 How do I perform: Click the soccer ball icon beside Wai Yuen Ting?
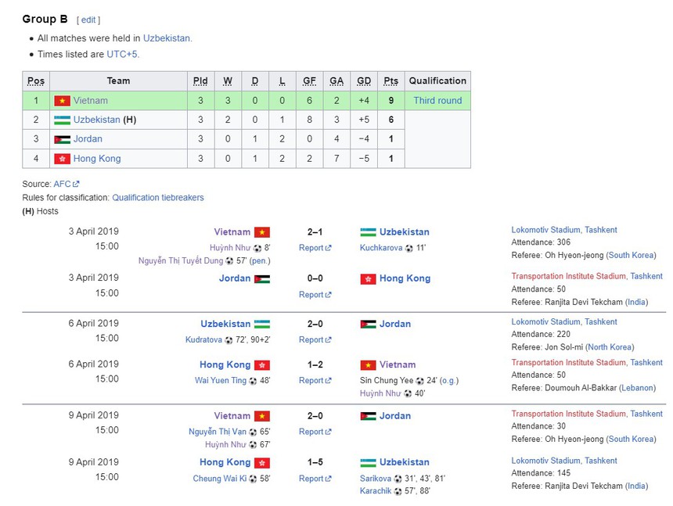pyautogui.click(x=252, y=381)
